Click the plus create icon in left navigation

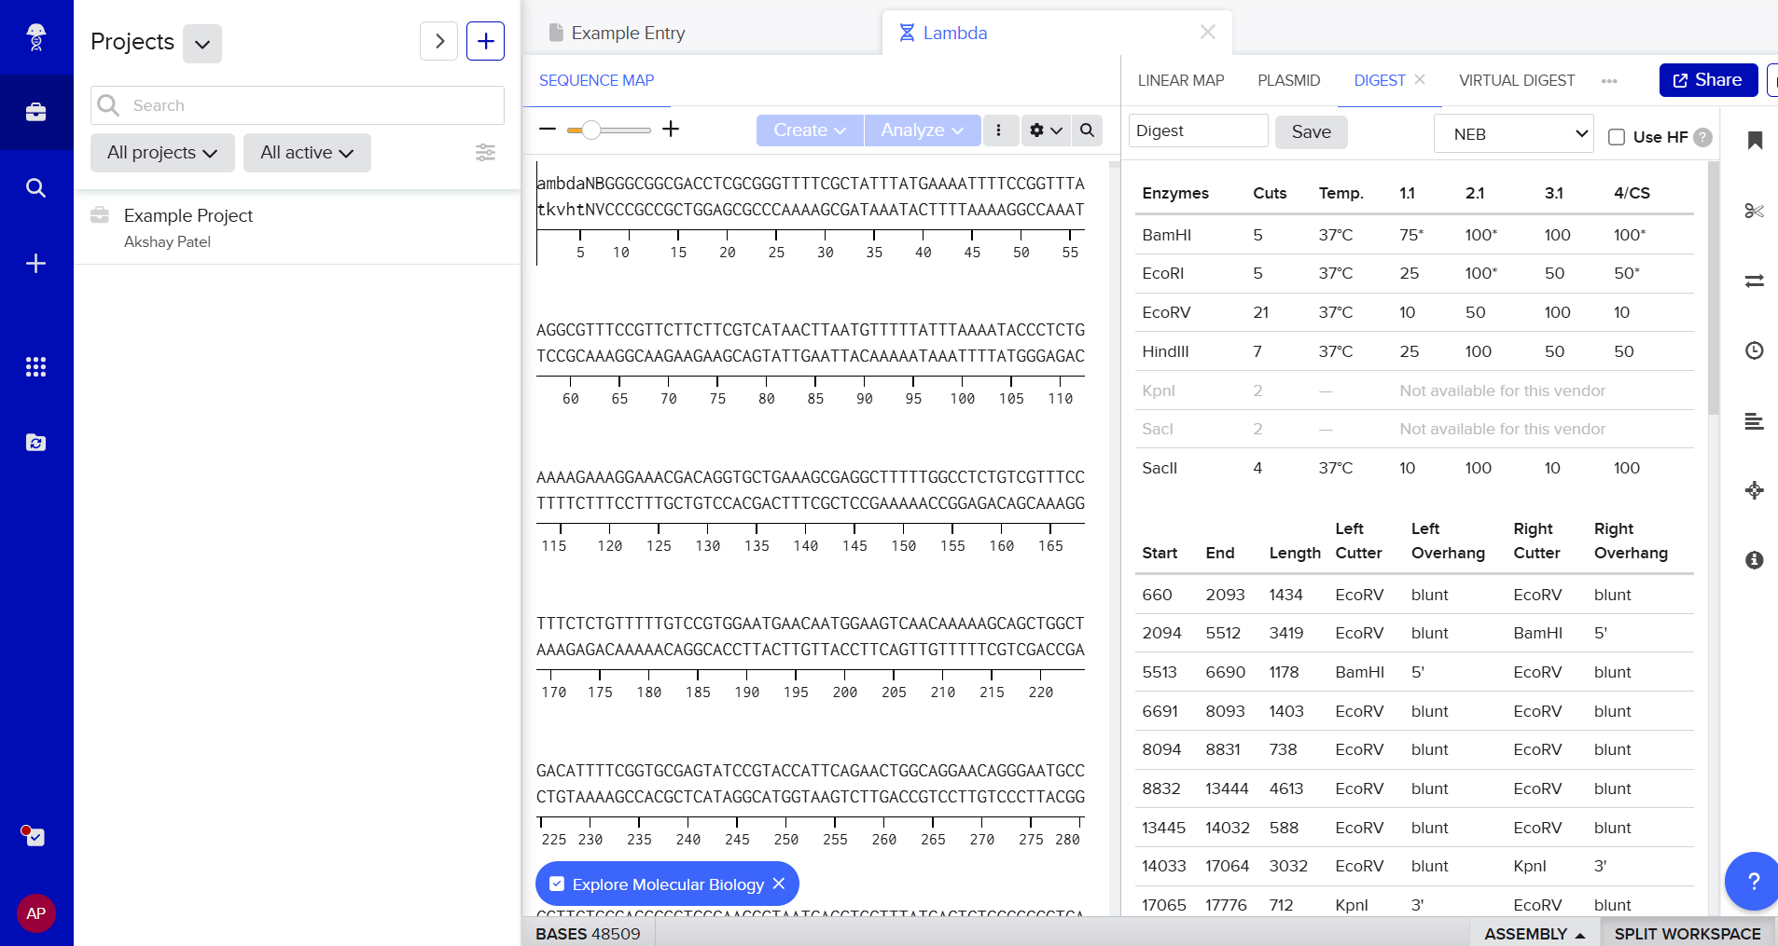coord(35,264)
